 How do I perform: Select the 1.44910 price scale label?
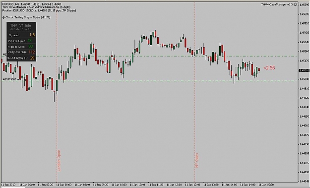click(304, 89)
